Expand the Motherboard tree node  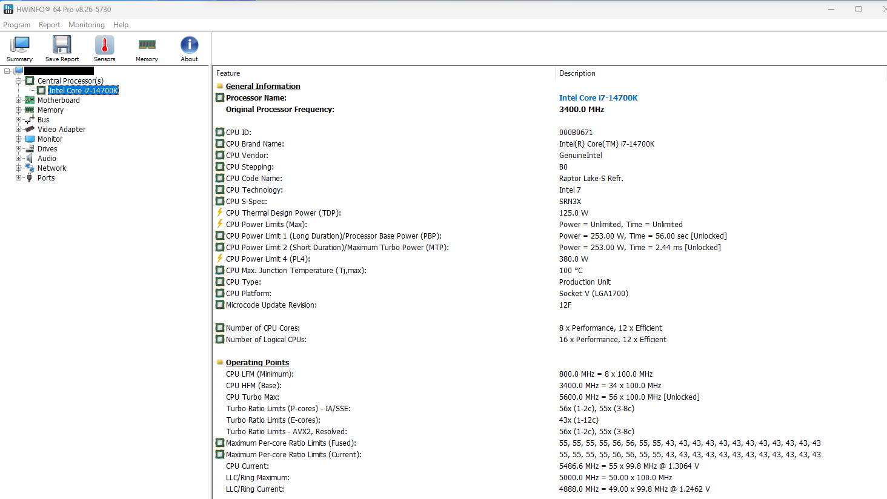pos(19,101)
